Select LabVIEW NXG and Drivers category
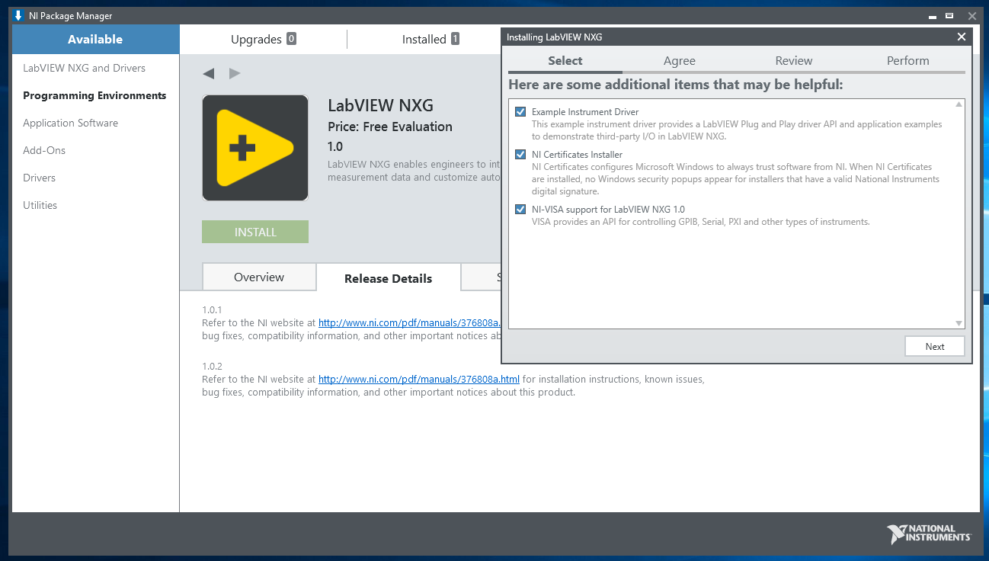The height and width of the screenshot is (561, 989). pyautogui.click(x=84, y=68)
